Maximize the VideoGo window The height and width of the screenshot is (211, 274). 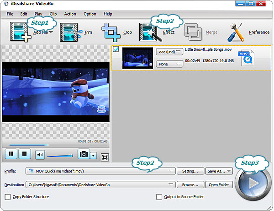251,4
